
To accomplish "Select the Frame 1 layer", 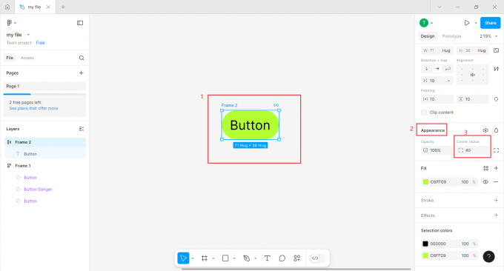I will coord(45,166).
